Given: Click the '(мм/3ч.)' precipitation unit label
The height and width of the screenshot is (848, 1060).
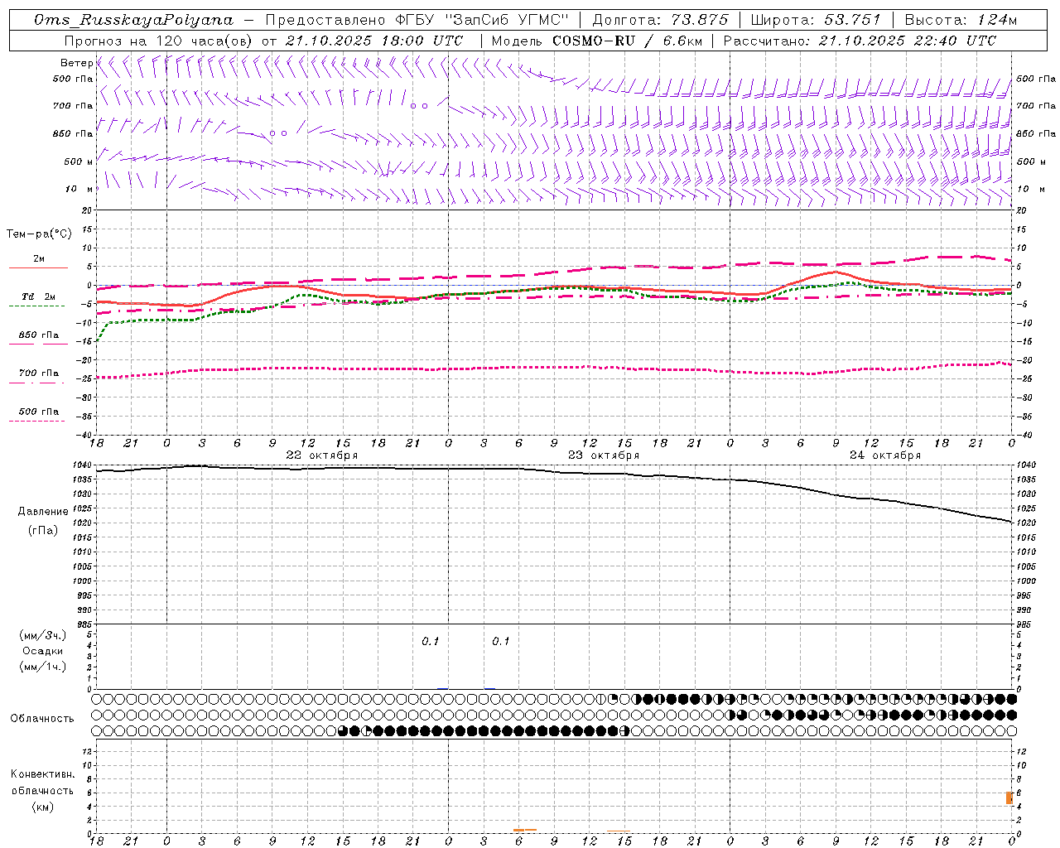Looking at the screenshot, I should [43, 635].
